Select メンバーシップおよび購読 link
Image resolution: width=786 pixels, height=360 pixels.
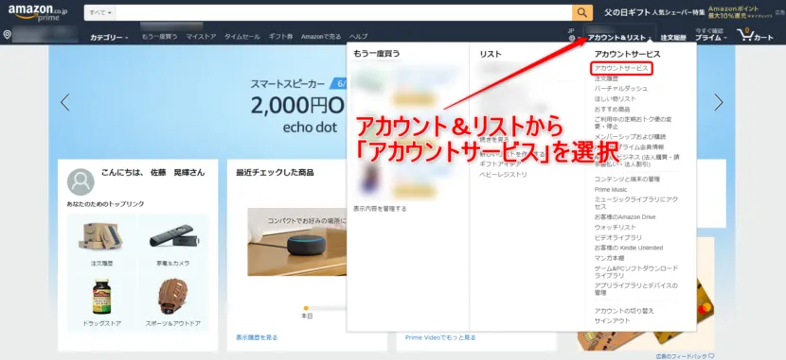pos(630,136)
